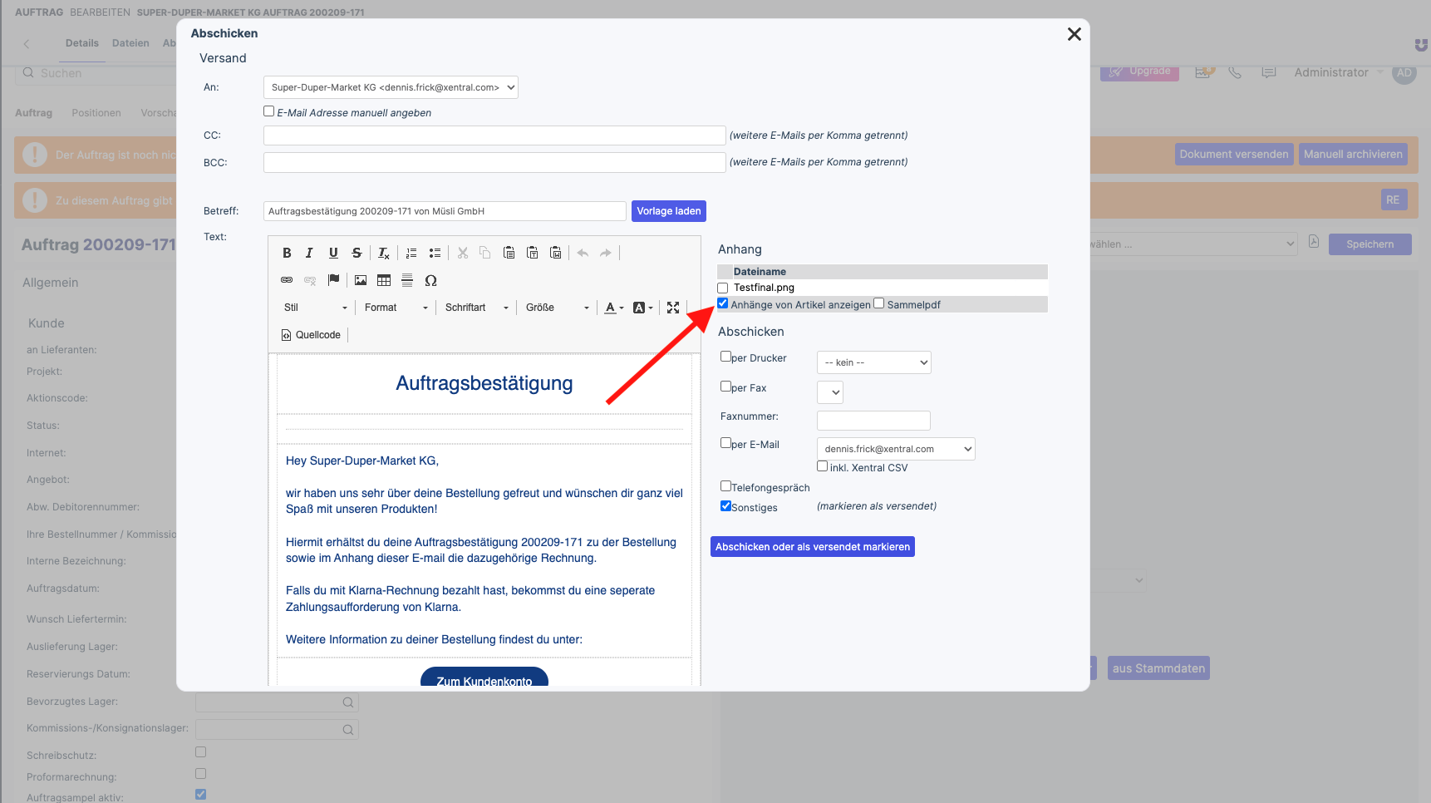This screenshot has height=803, width=1431.
Task: Insert a table into the email text
Action: point(384,280)
